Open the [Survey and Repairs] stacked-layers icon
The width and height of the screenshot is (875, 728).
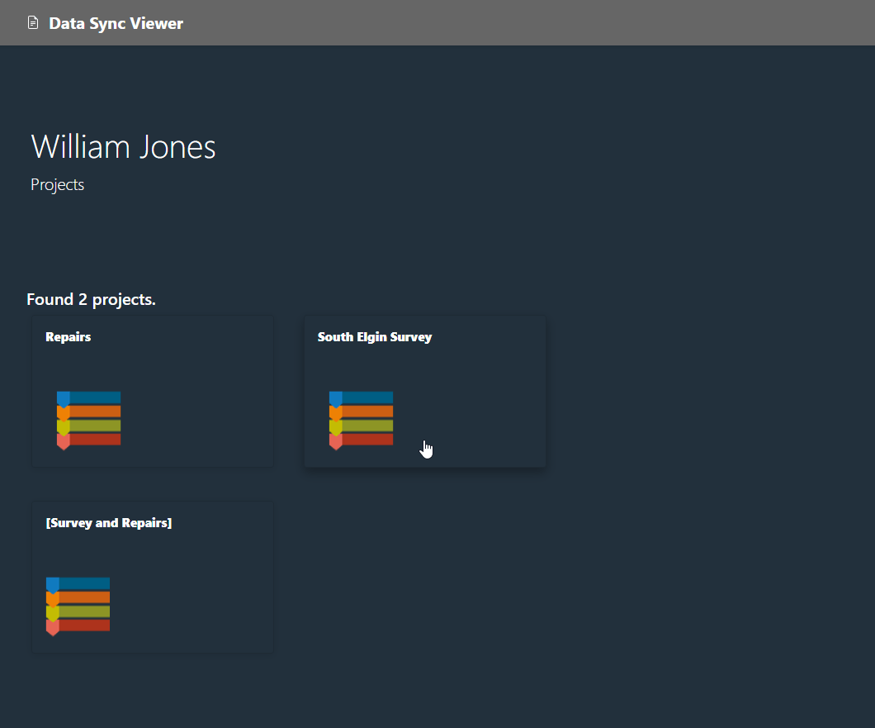point(78,606)
